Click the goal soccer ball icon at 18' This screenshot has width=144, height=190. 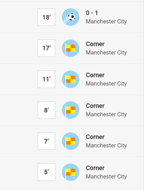(71, 17)
